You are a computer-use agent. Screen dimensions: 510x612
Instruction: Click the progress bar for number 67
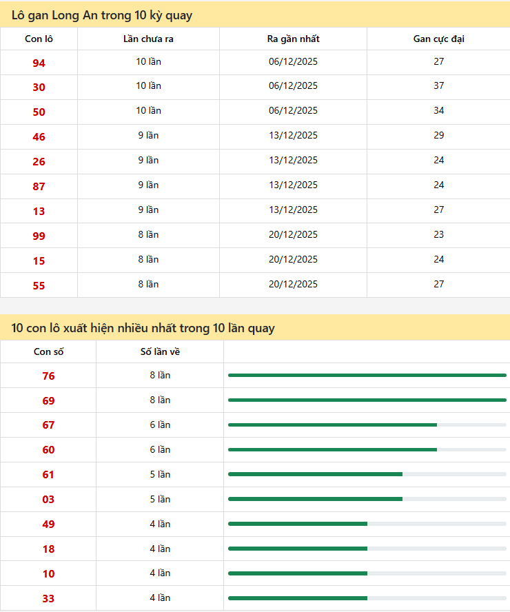pos(367,425)
